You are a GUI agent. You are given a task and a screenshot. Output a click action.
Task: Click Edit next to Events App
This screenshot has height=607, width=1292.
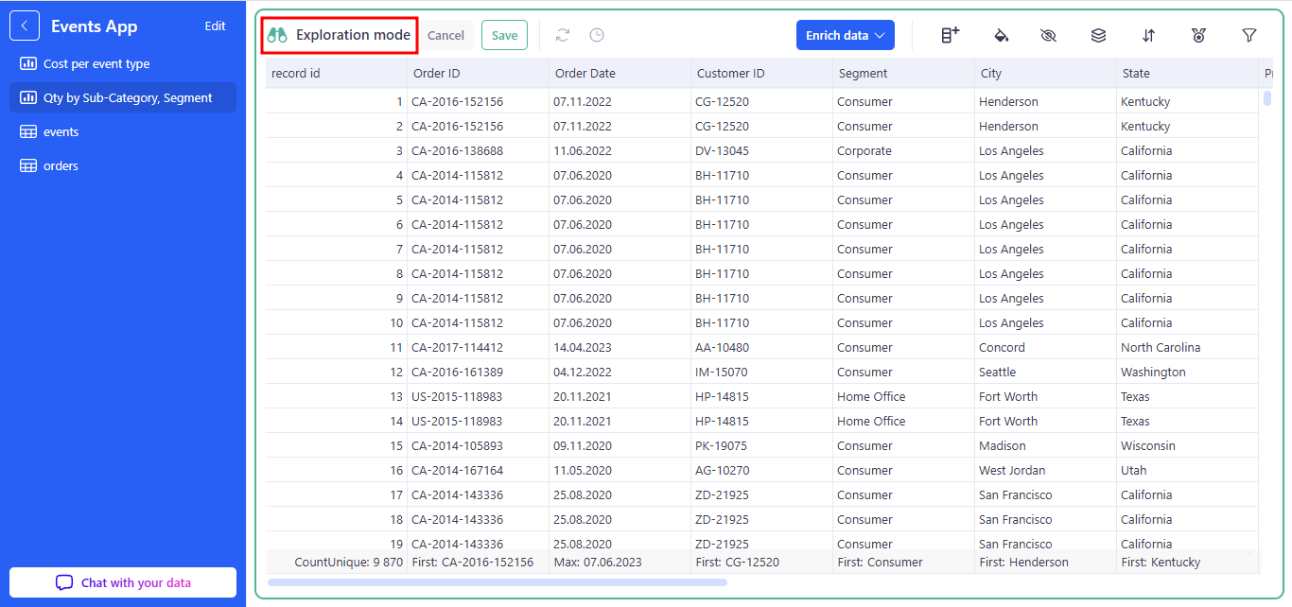click(x=215, y=26)
